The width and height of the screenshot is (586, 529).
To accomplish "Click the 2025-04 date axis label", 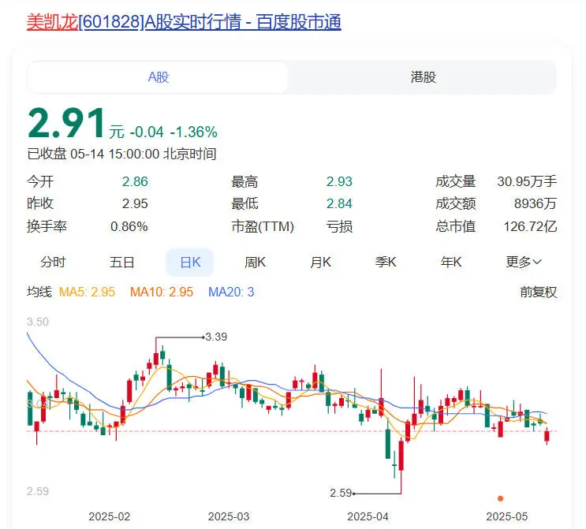I will (368, 516).
